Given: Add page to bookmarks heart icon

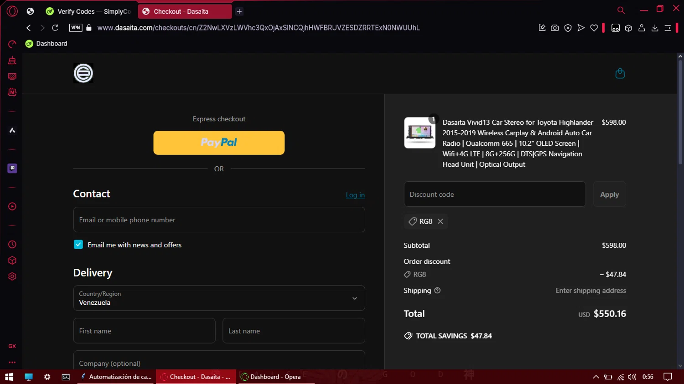Looking at the screenshot, I should click(594, 28).
